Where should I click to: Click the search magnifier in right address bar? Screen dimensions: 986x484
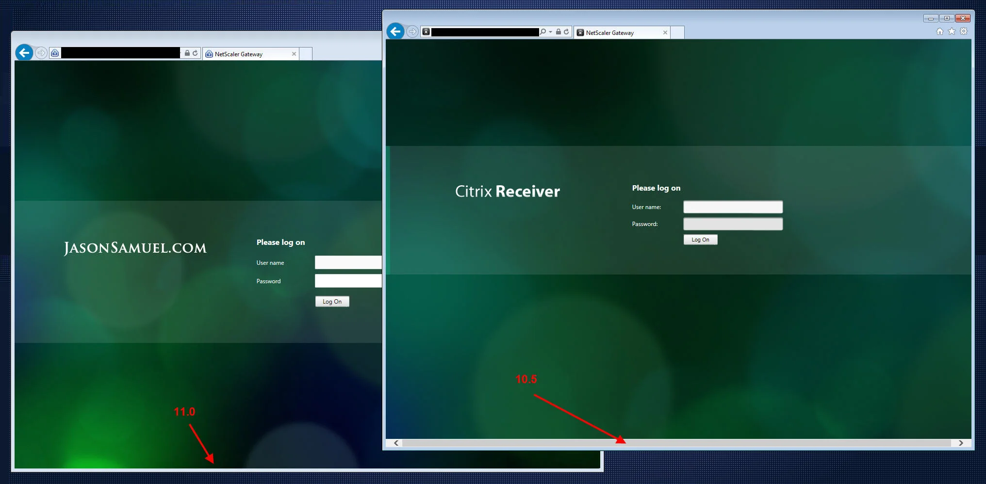[x=543, y=32]
